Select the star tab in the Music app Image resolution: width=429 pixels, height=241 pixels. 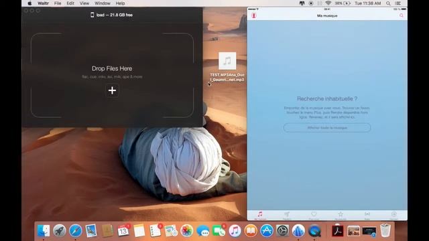[x=341, y=215]
